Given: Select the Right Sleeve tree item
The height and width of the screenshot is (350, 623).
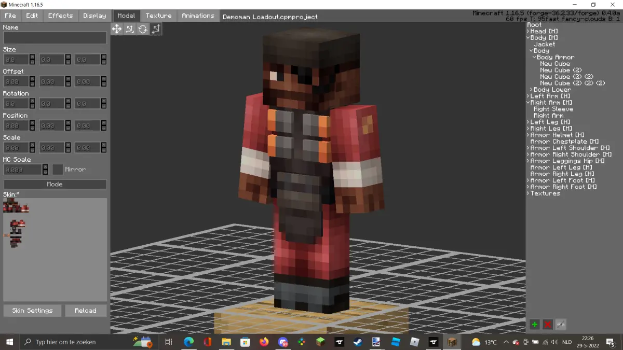Looking at the screenshot, I should (553, 109).
